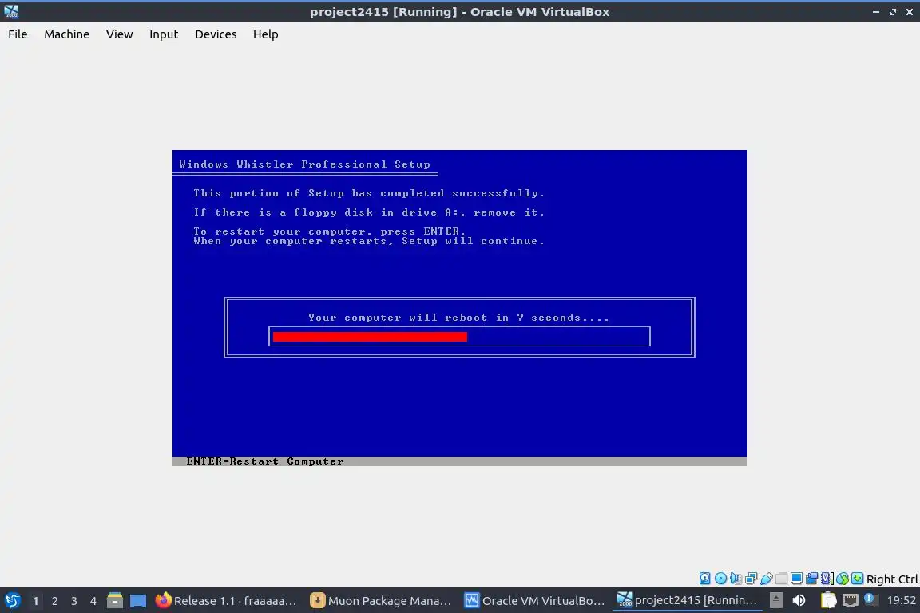
Task: Click the floppy disk in drive A: line
Action: tap(369, 212)
